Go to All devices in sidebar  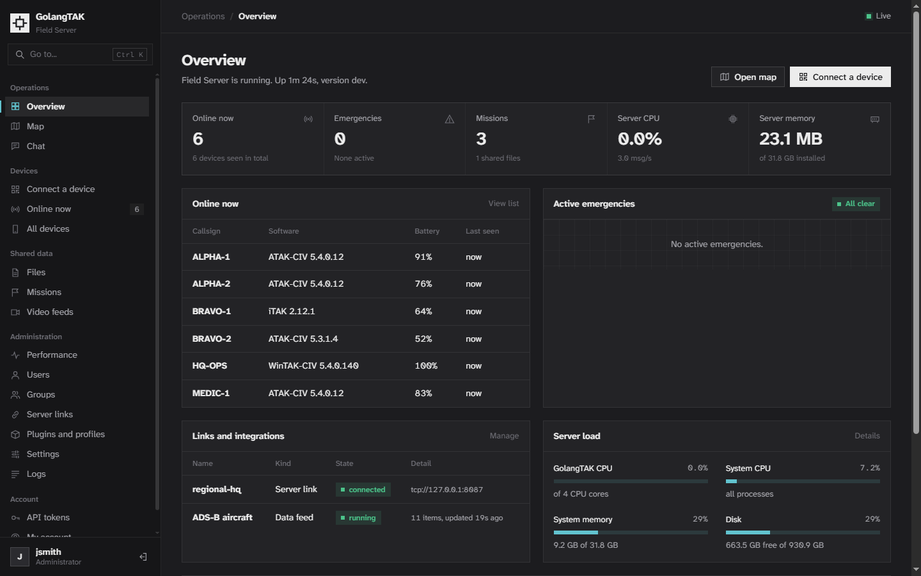77,229
